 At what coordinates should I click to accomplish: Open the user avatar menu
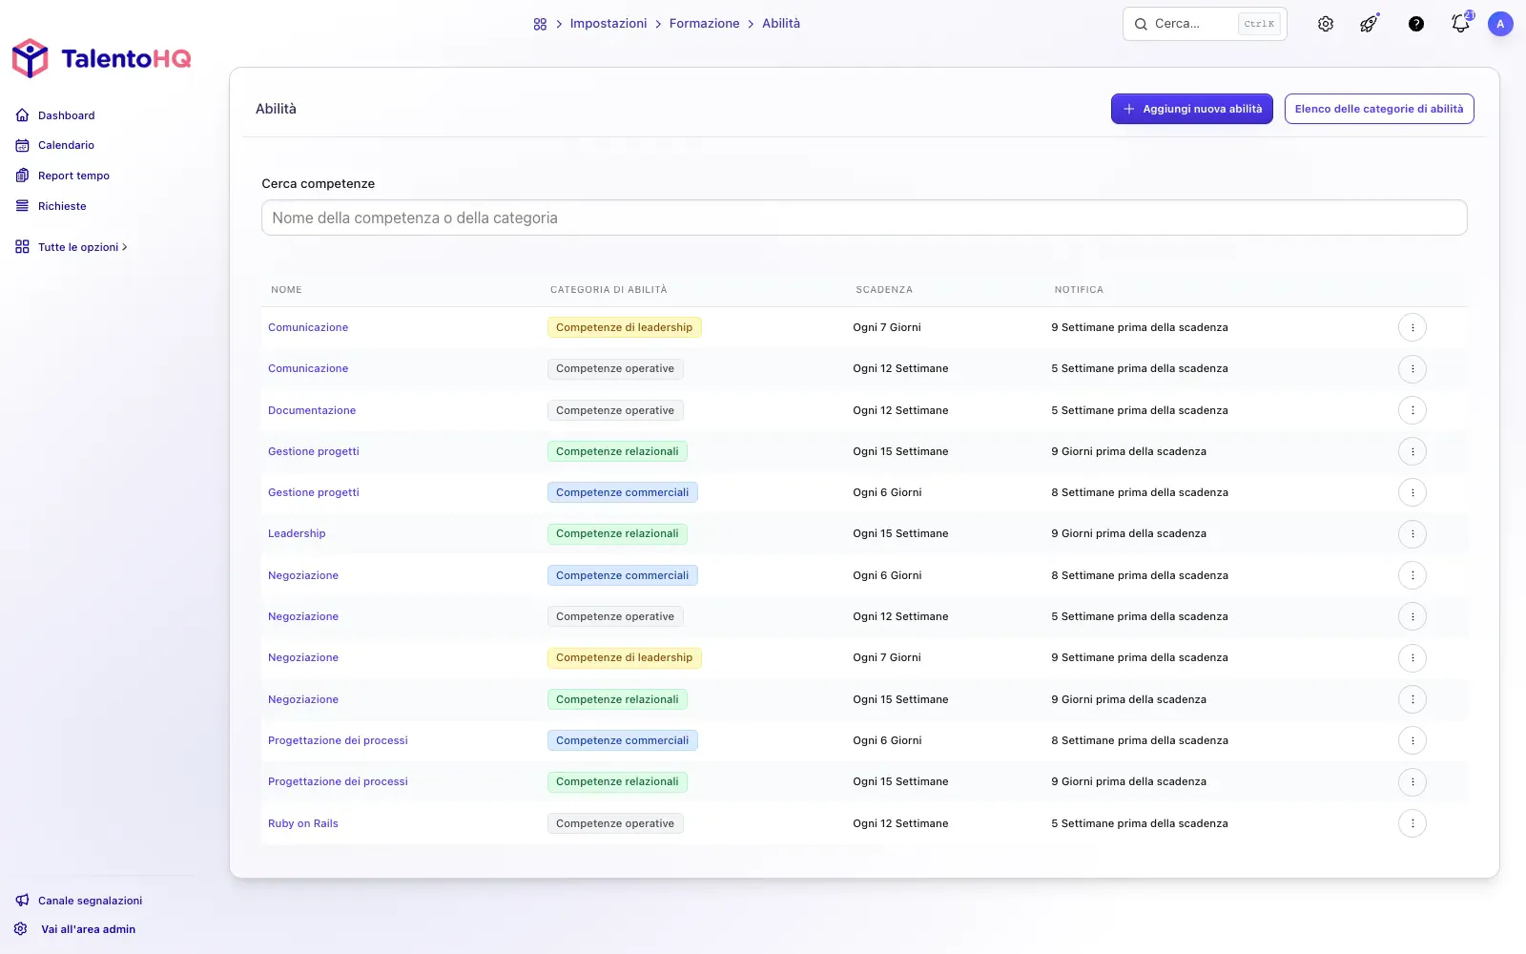1500,24
